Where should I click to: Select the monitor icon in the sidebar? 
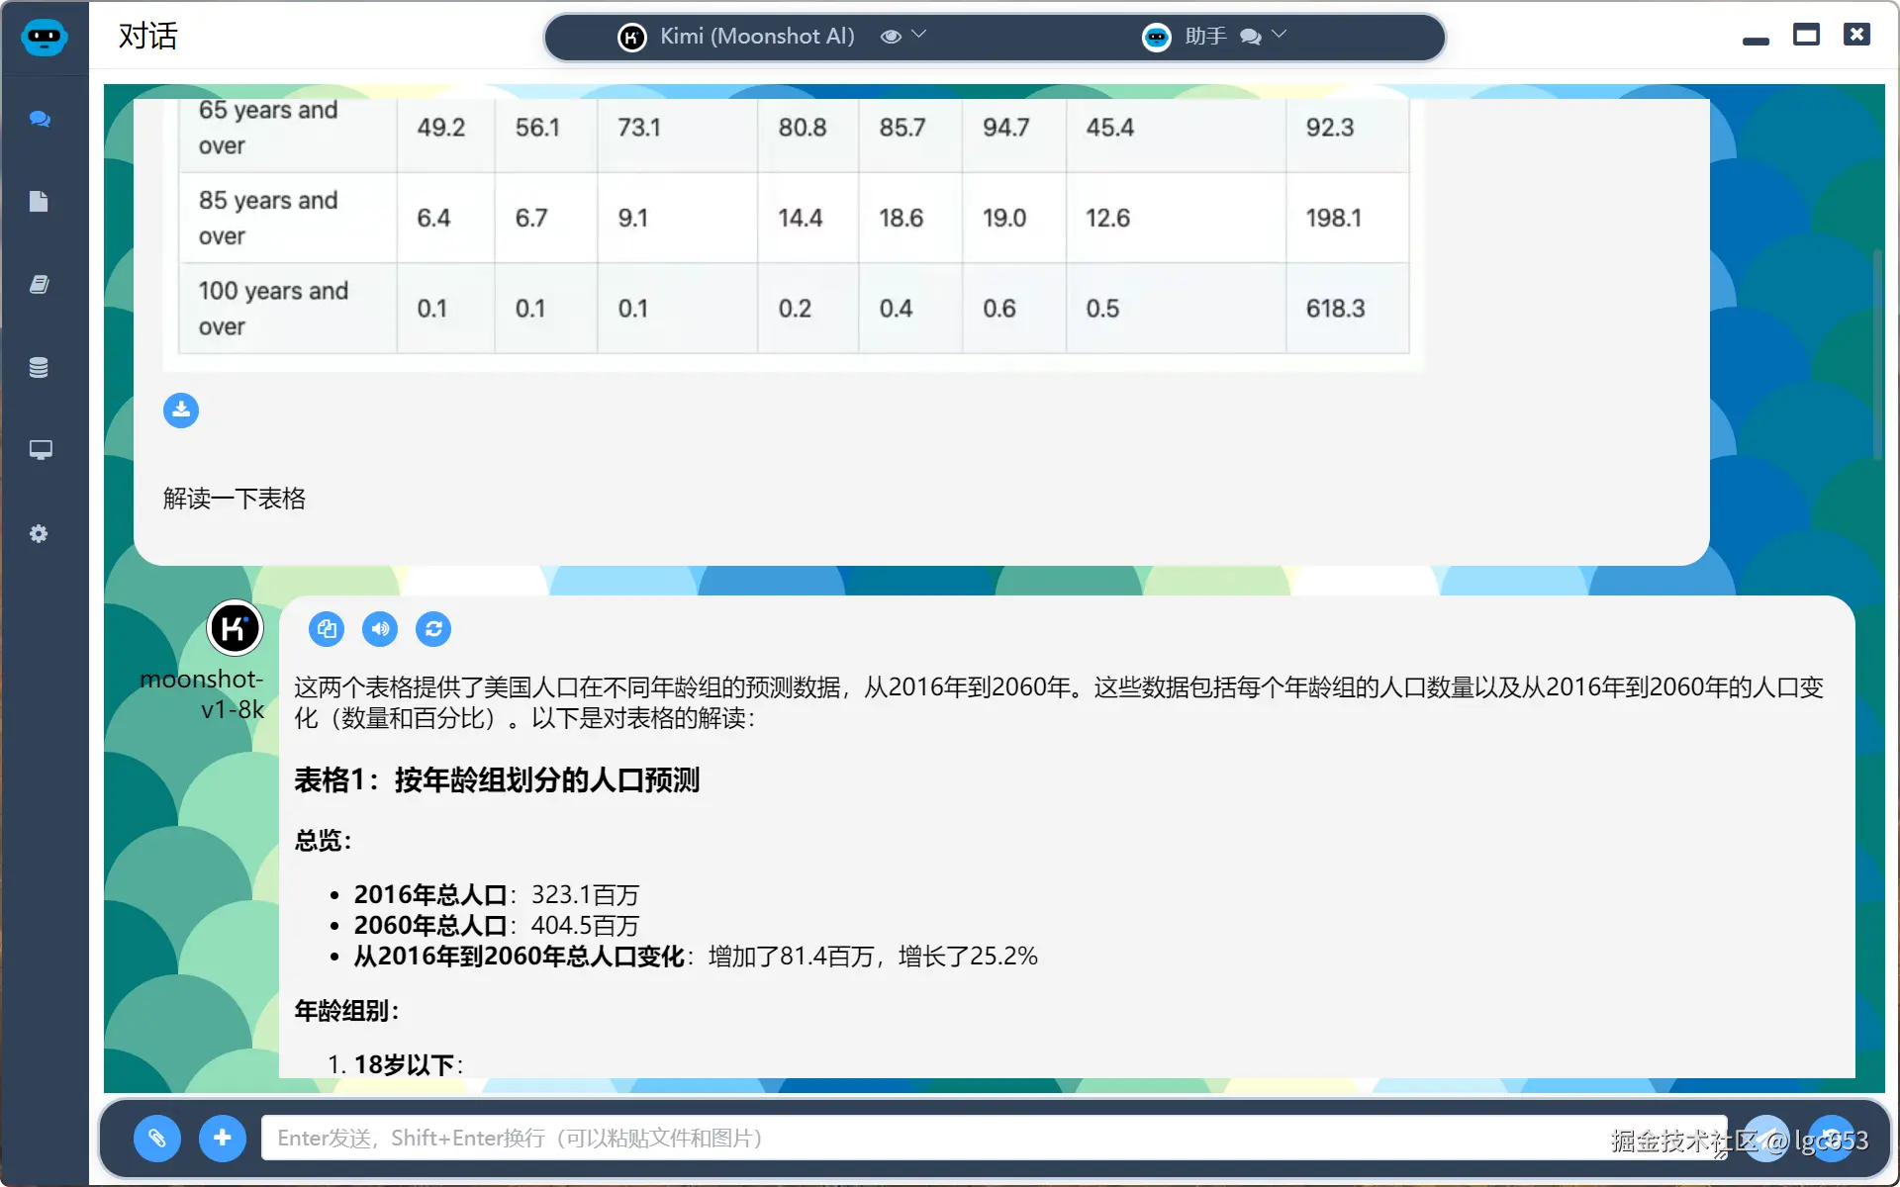pyautogui.click(x=40, y=450)
